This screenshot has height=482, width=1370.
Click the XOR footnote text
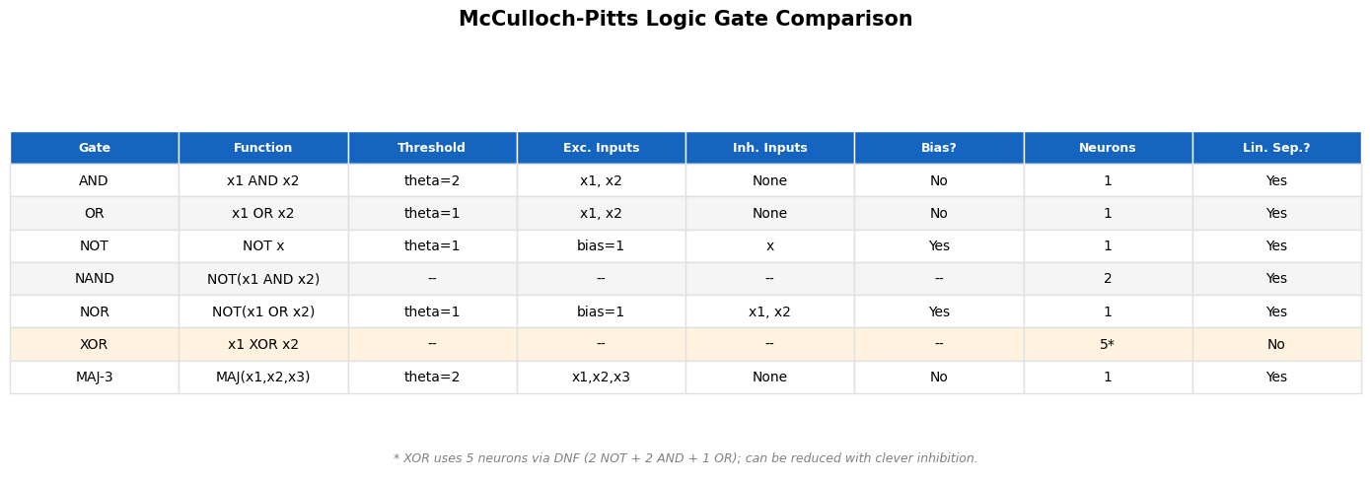pyautogui.click(x=685, y=458)
